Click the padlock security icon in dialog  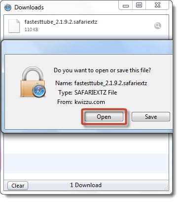click(33, 82)
